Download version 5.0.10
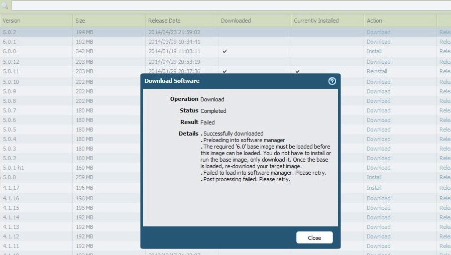451x255 pixels. tap(379, 82)
